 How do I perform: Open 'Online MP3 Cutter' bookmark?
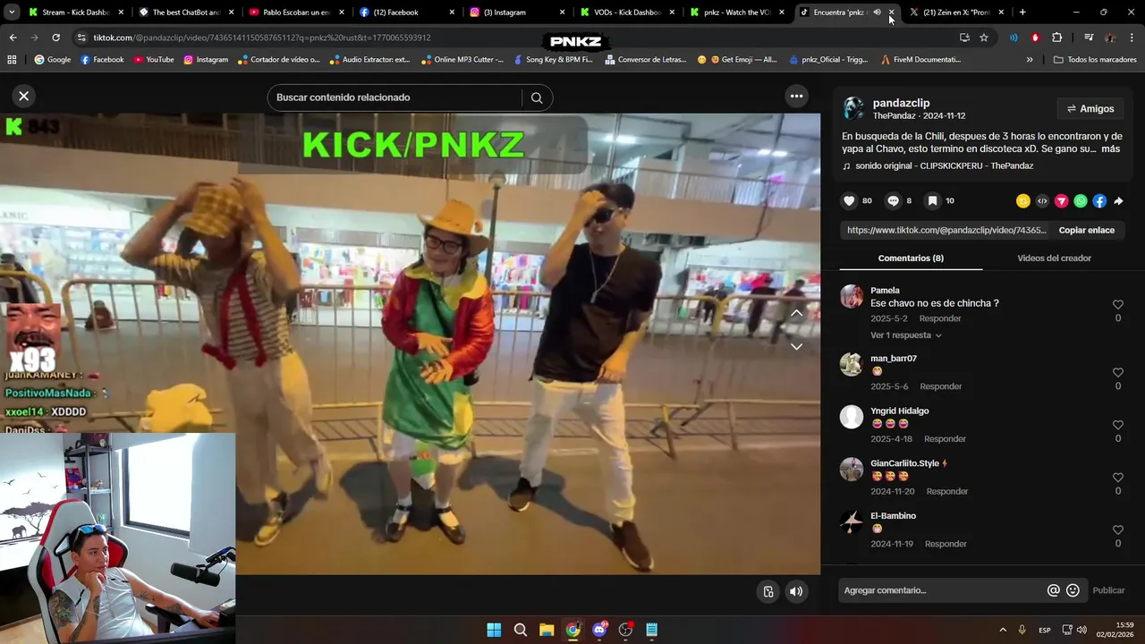click(462, 60)
